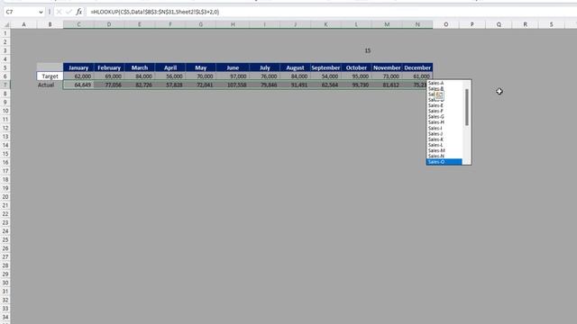Click the list box vertical scrollbar thumb
This screenshot has width=577, height=324.
[467, 107]
